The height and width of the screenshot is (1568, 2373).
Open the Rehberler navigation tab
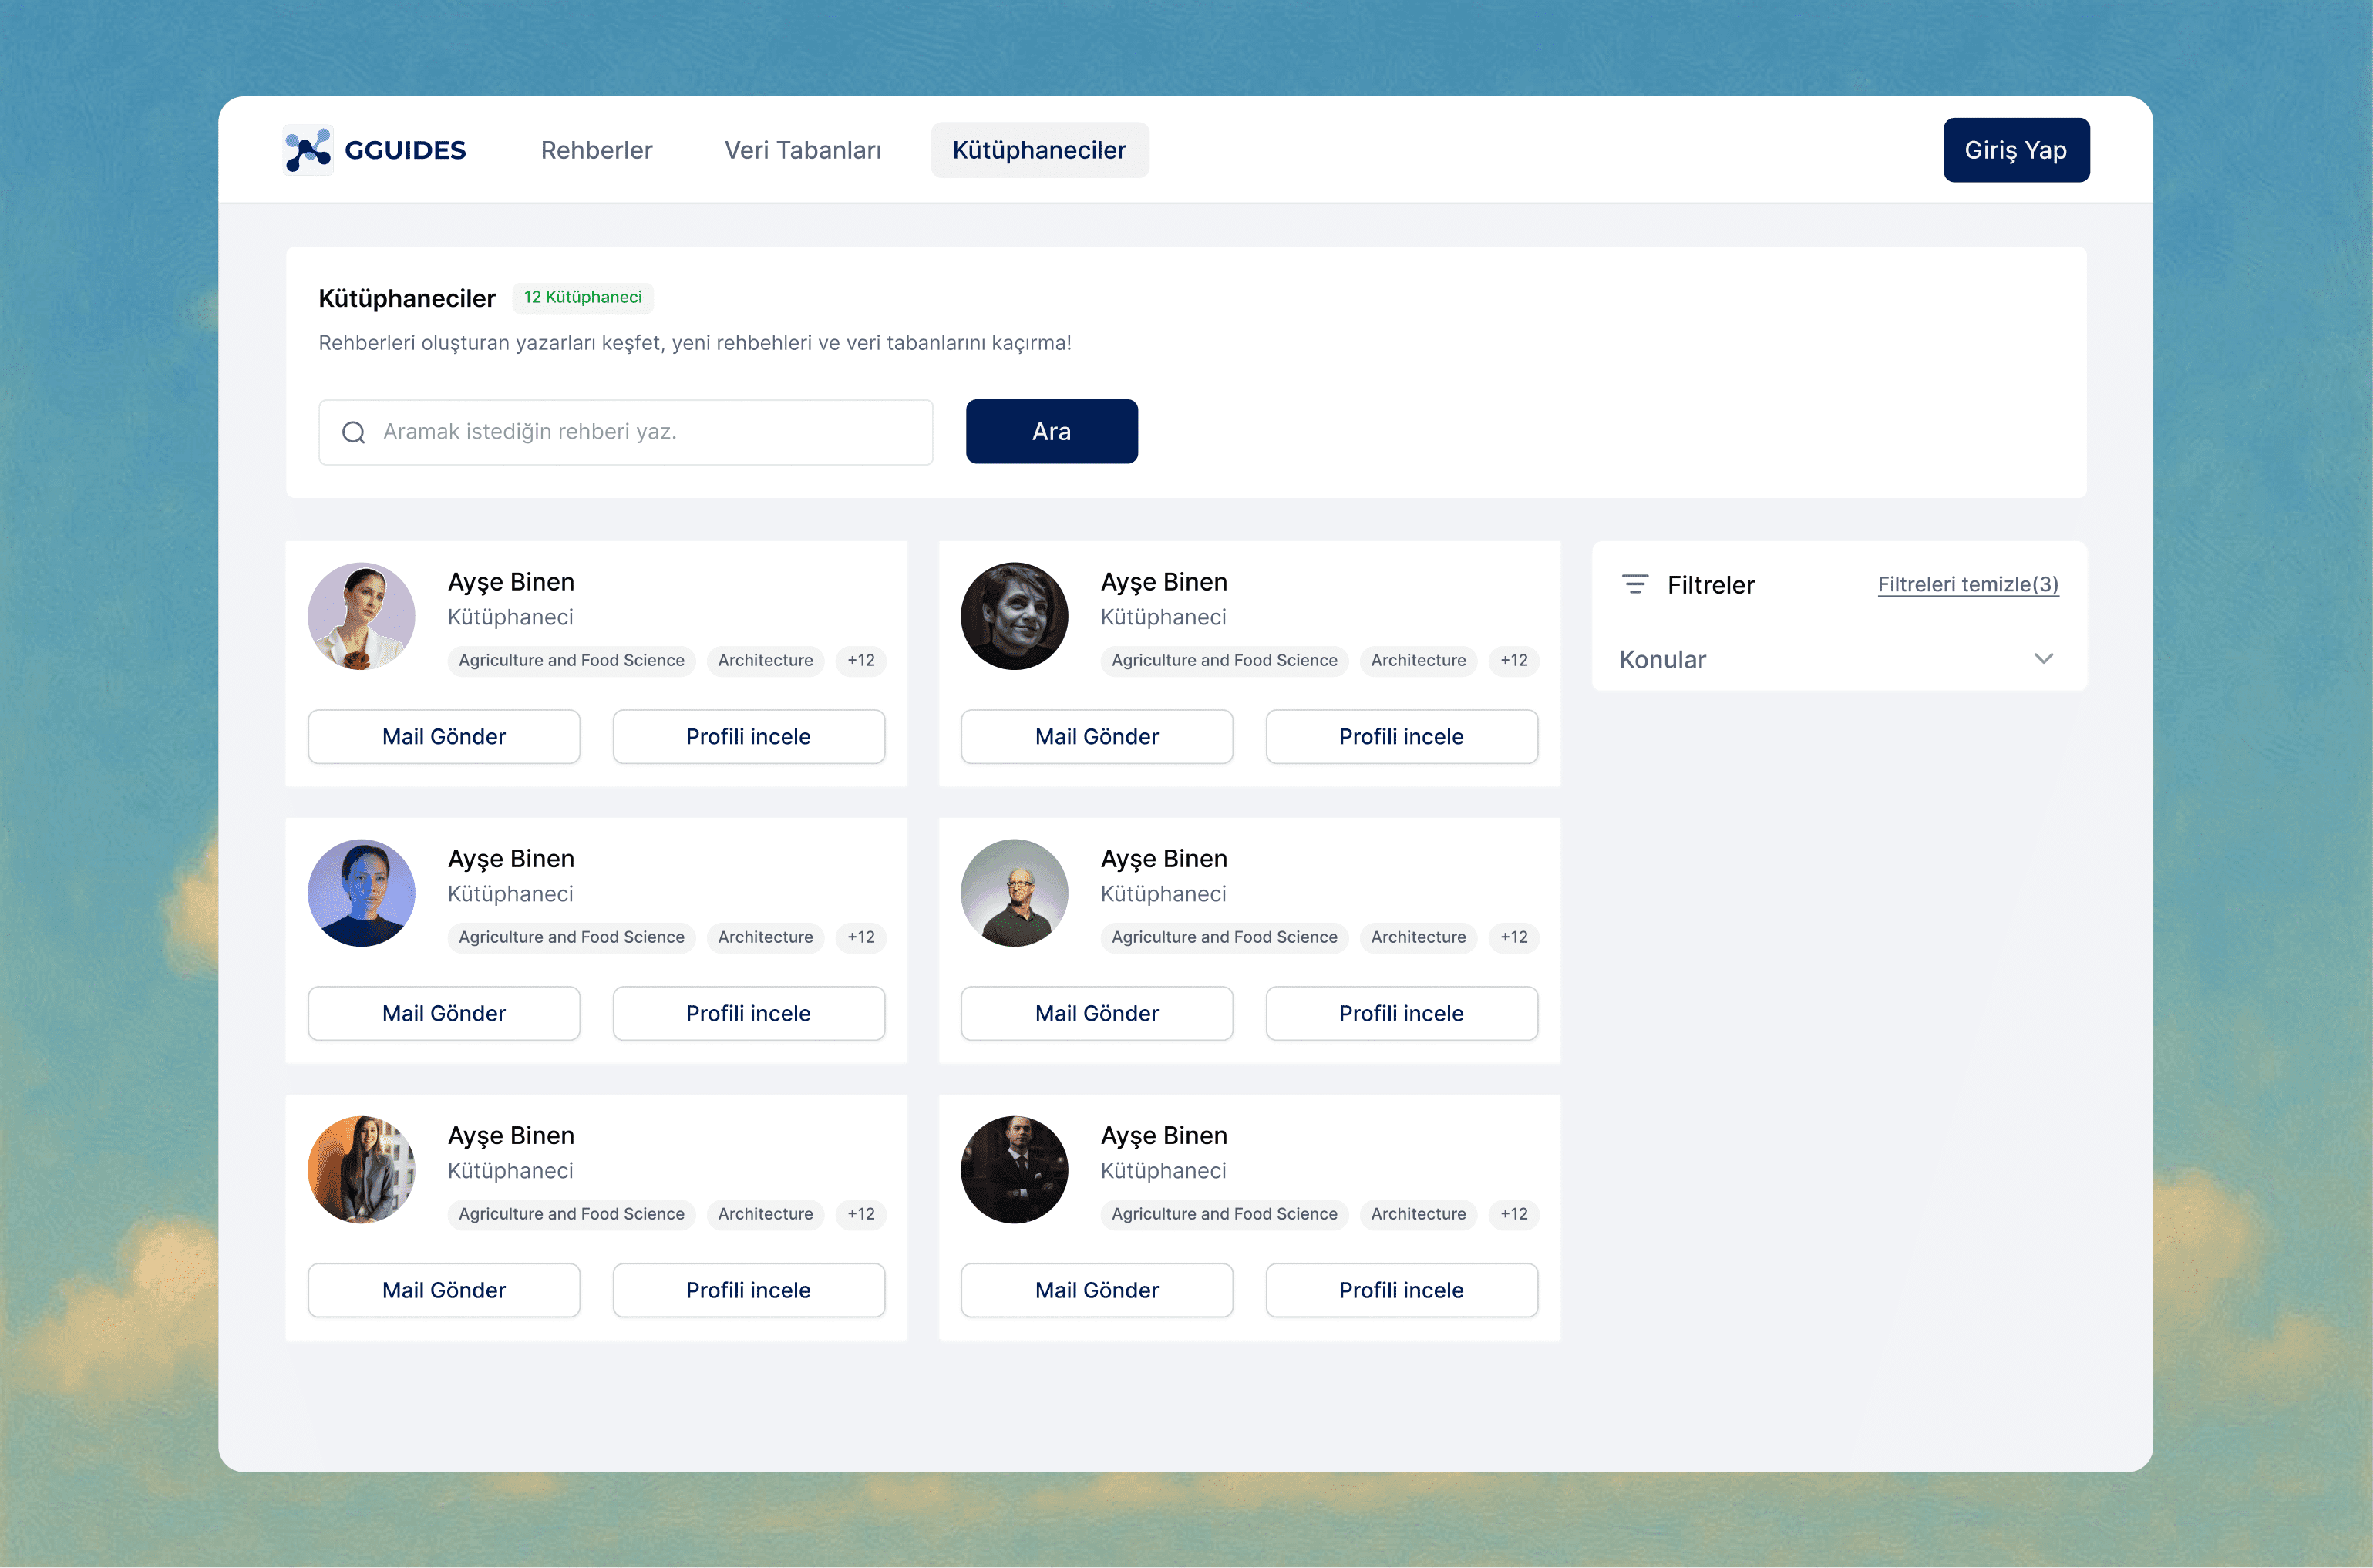click(596, 150)
